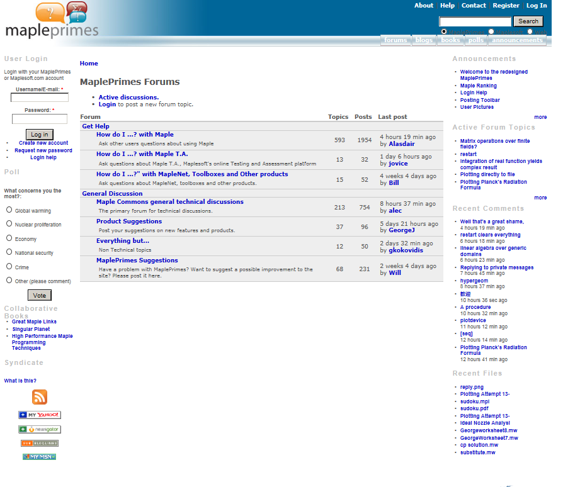Open the blogs tab

[424, 40]
